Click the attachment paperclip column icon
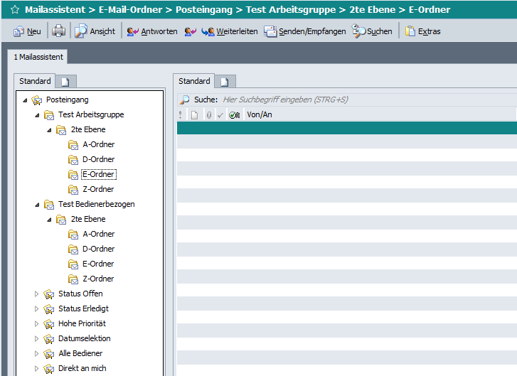Image resolution: width=517 pixels, height=376 pixels. point(208,115)
